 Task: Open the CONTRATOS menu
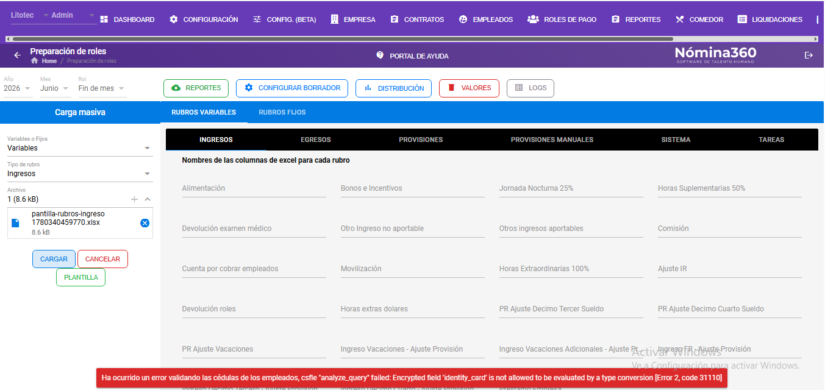pyautogui.click(x=417, y=19)
